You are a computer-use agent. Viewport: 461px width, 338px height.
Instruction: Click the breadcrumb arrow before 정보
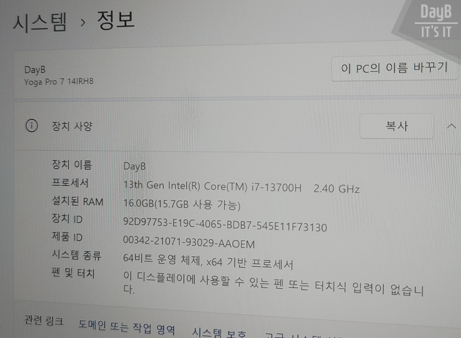point(82,23)
